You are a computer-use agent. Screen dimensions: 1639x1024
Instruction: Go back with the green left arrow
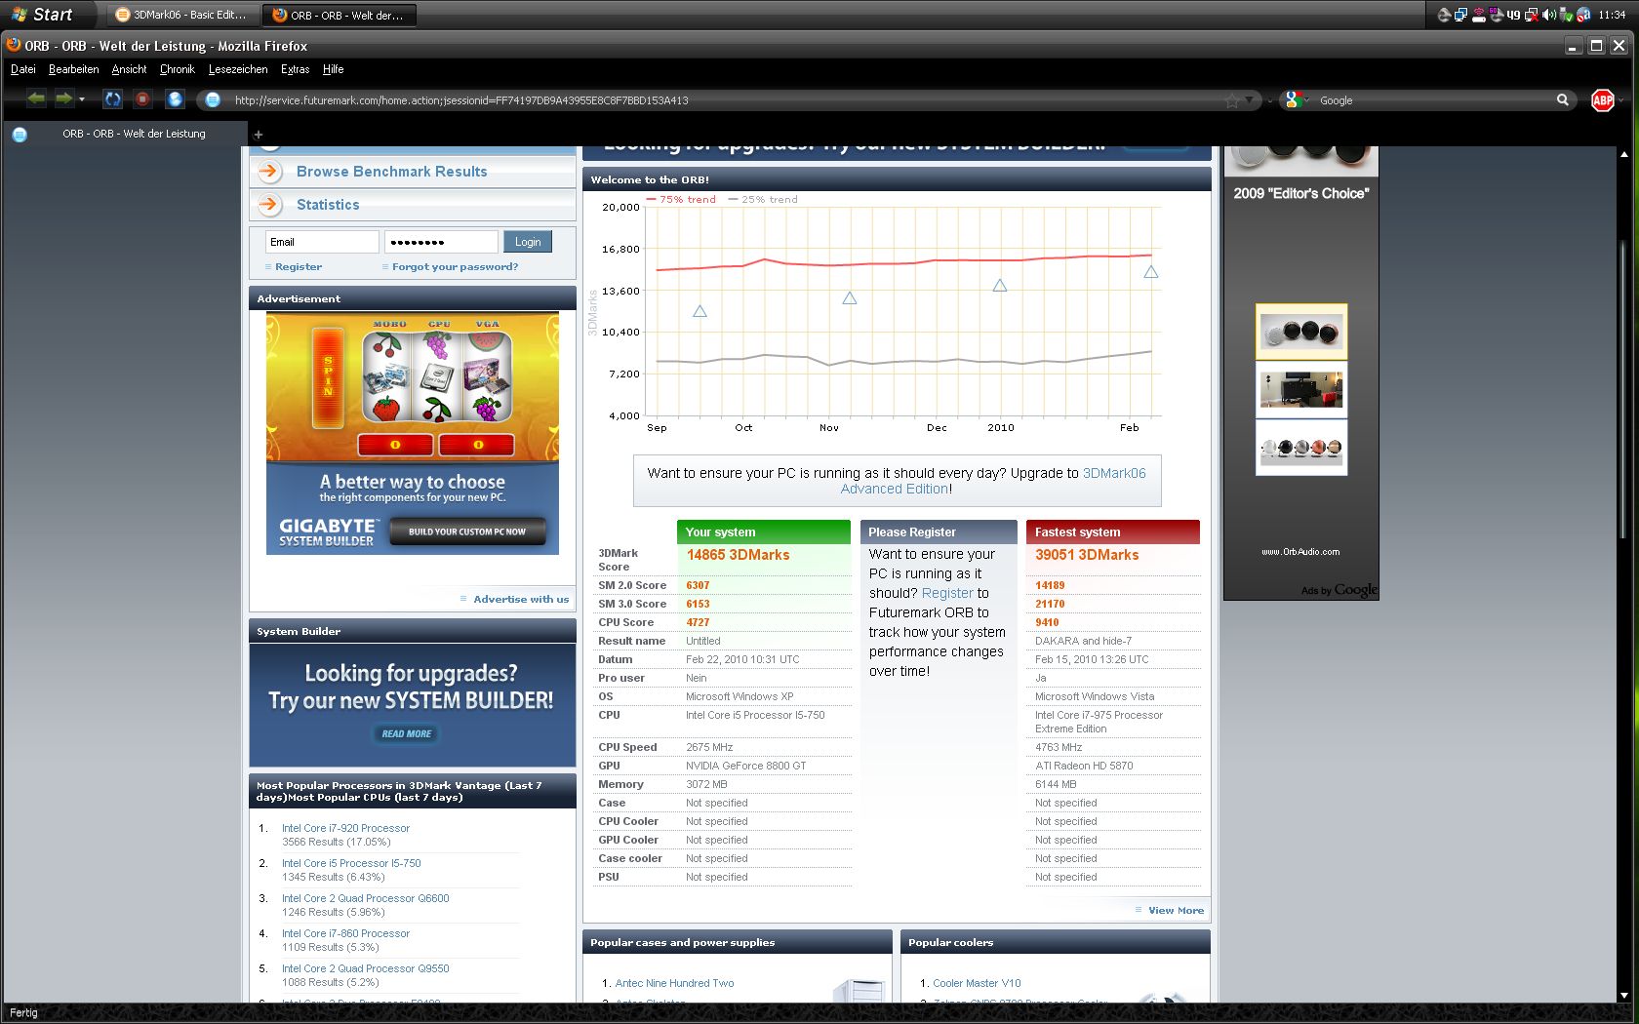pyautogui.click(x=36, y=98)
